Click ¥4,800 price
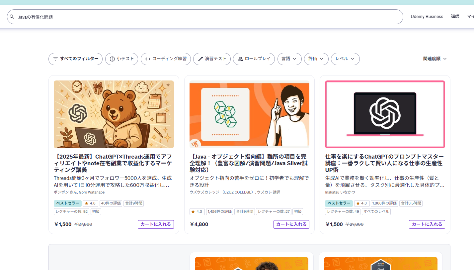 coord(199,224)
